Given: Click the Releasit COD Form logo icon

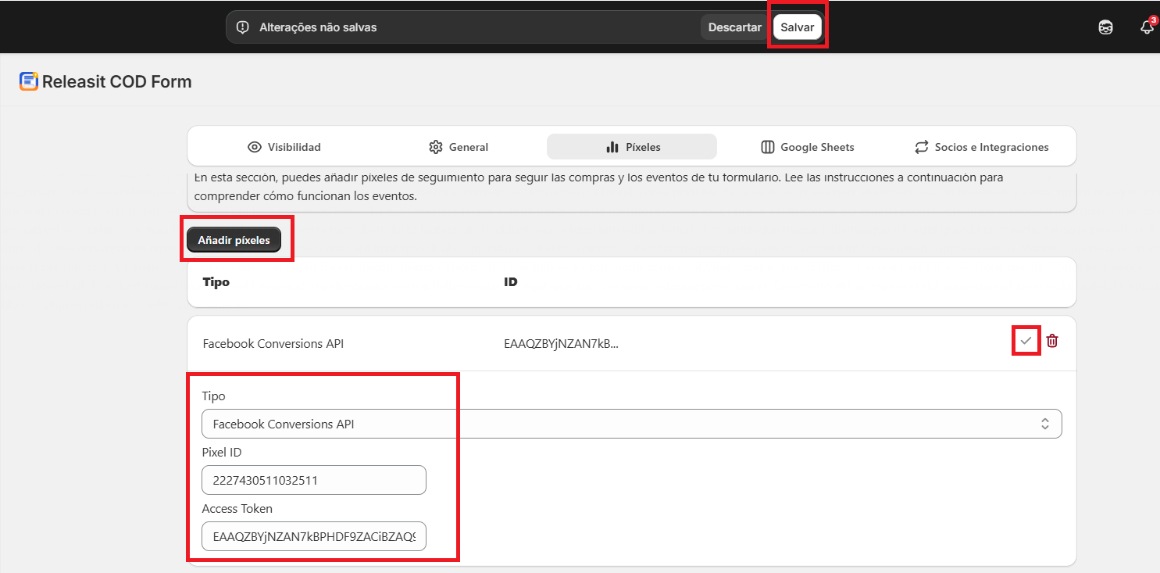Looking at the screenshot, I should [x=29, y=81].
